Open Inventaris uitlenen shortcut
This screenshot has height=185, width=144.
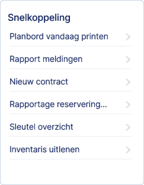point(71,150)
